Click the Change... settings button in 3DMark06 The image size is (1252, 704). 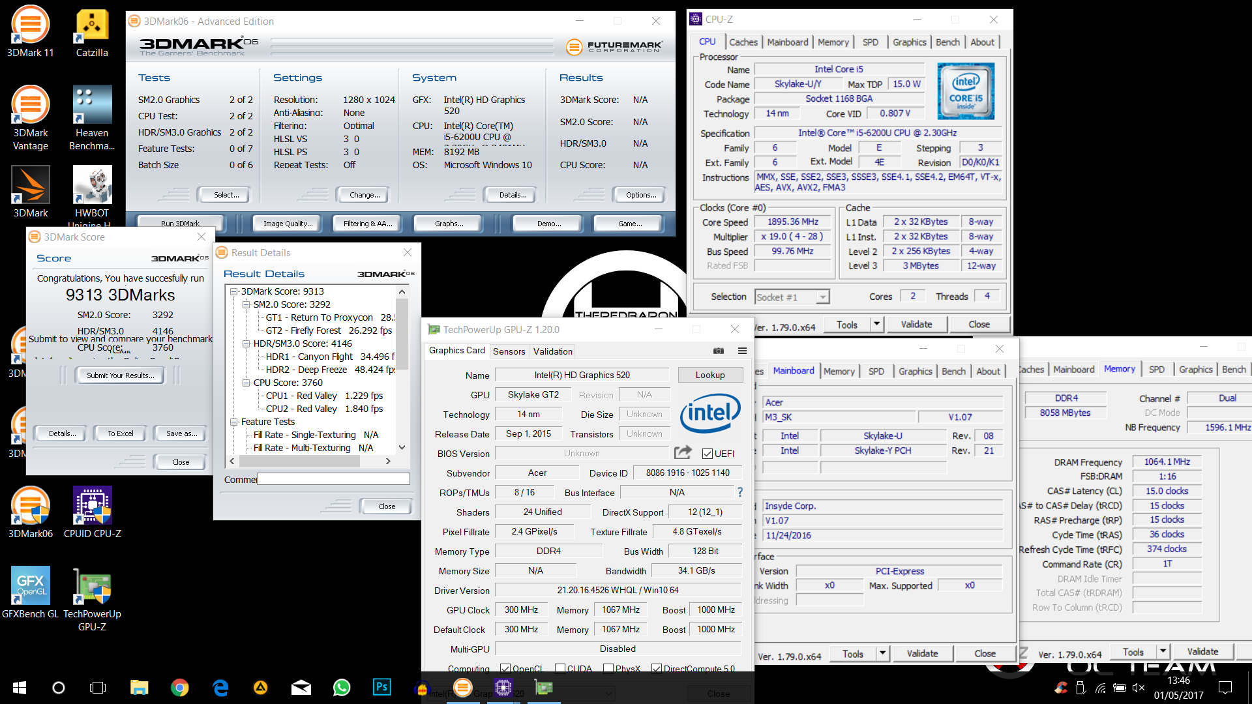point(364,194)
